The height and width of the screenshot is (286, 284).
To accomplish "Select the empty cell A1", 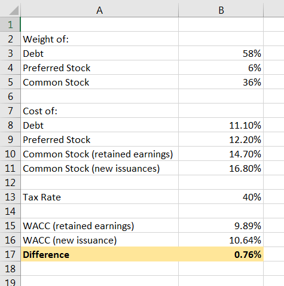I will coord(99,25).
